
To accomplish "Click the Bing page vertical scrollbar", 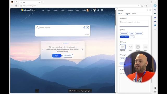I will (x=116, y=17).
